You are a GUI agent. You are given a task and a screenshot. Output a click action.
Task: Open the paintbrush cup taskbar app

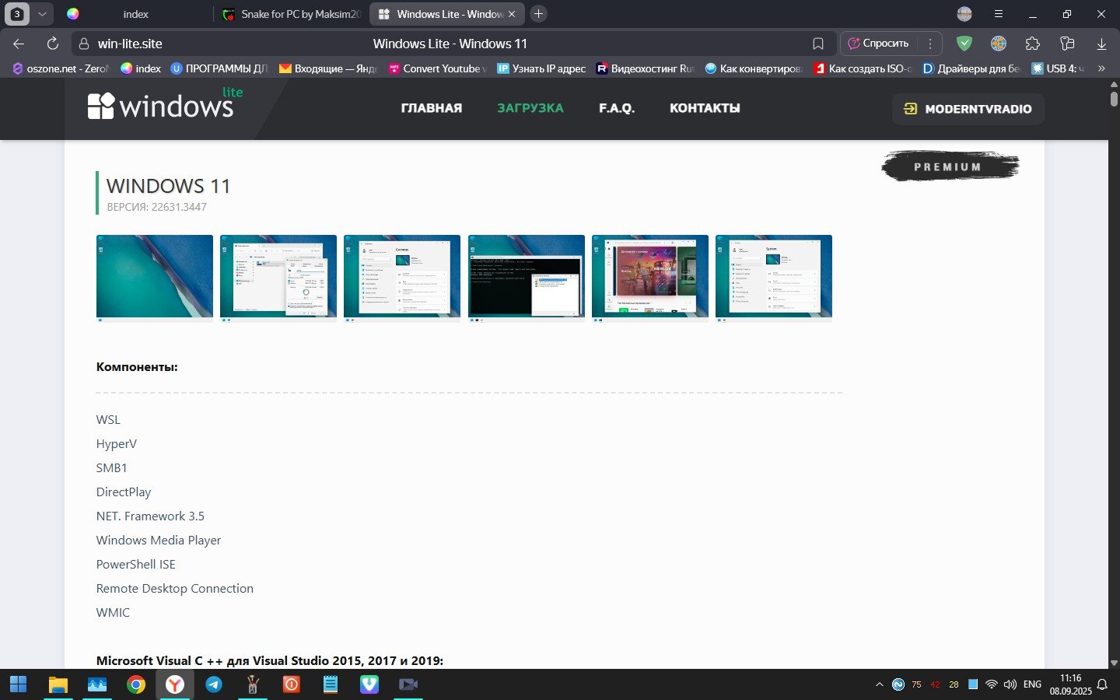(253, 684)
